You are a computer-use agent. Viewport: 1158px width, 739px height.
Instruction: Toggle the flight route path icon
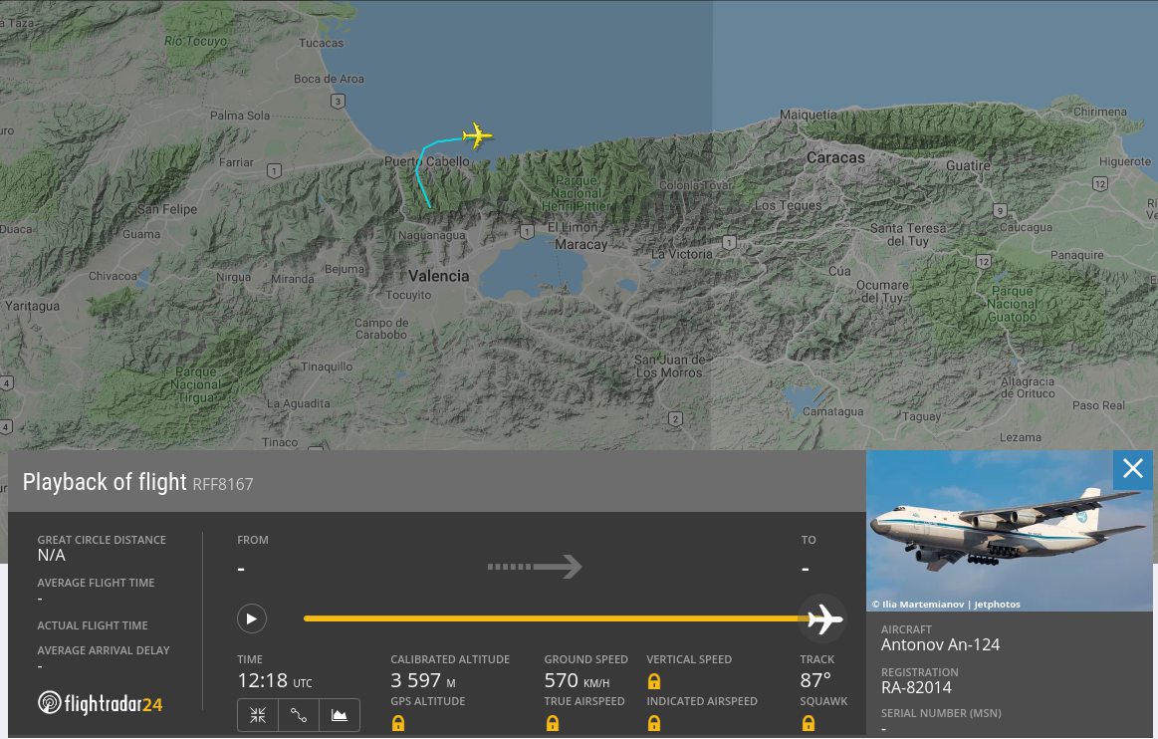(x=299, y=715)
